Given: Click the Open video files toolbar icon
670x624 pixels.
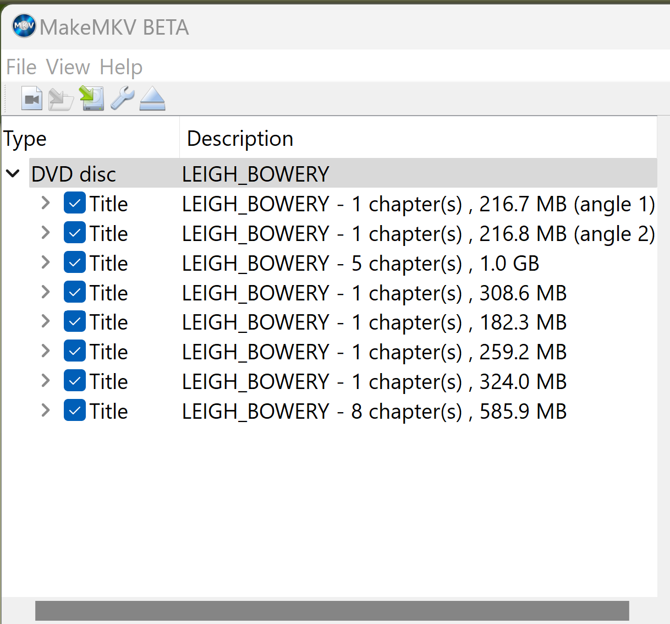Looking at the screenshot, I should [32, 99].
